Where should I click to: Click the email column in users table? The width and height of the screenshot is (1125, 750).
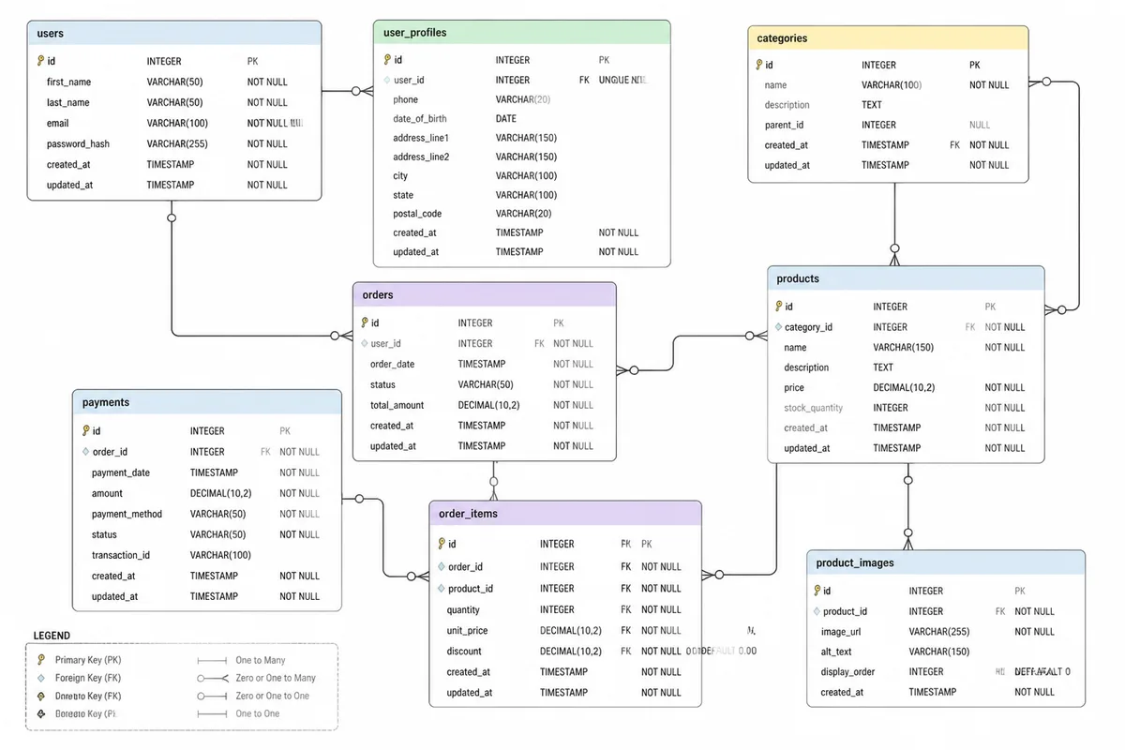[x=57, y=123]
